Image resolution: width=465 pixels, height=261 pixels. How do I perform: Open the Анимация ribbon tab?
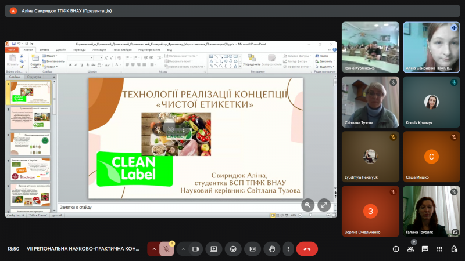(99, 50)
